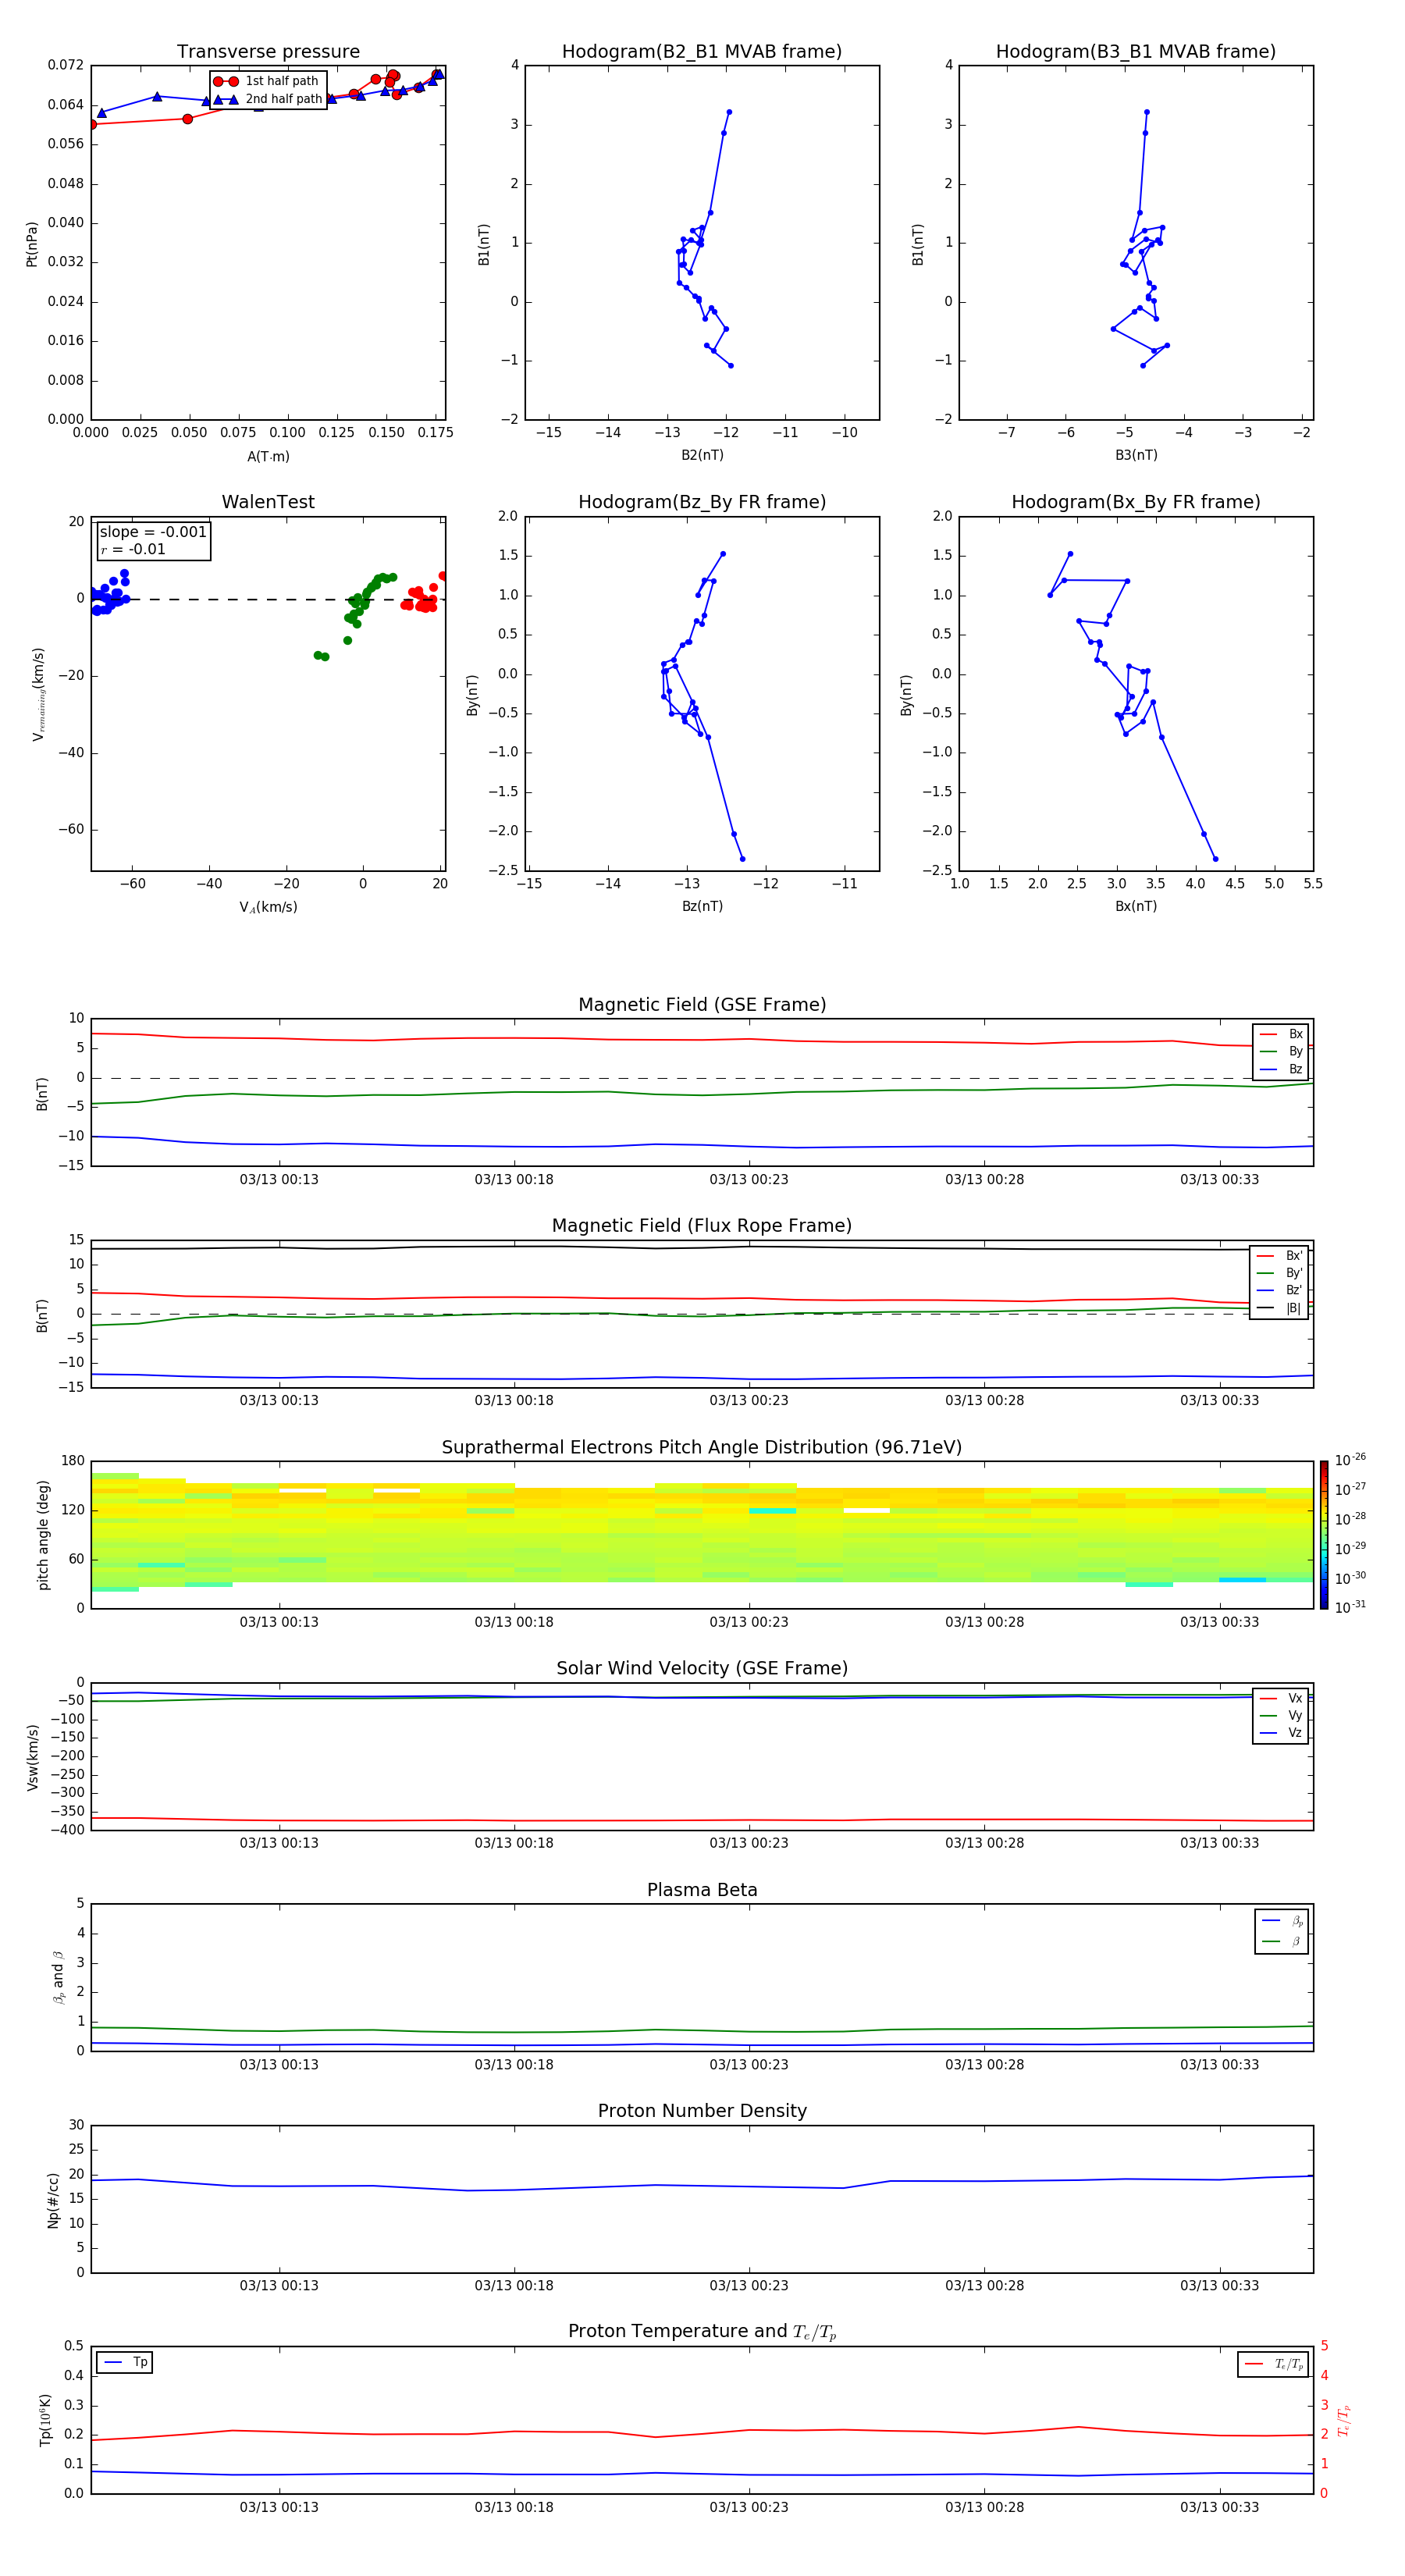Click the 'Pt(nPa)' y-axis label

pos(32,244)
